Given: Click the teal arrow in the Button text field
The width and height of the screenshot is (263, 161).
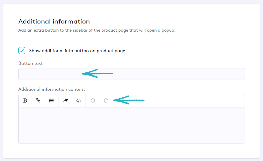Looking at the screenshot, I should (97, 74).
